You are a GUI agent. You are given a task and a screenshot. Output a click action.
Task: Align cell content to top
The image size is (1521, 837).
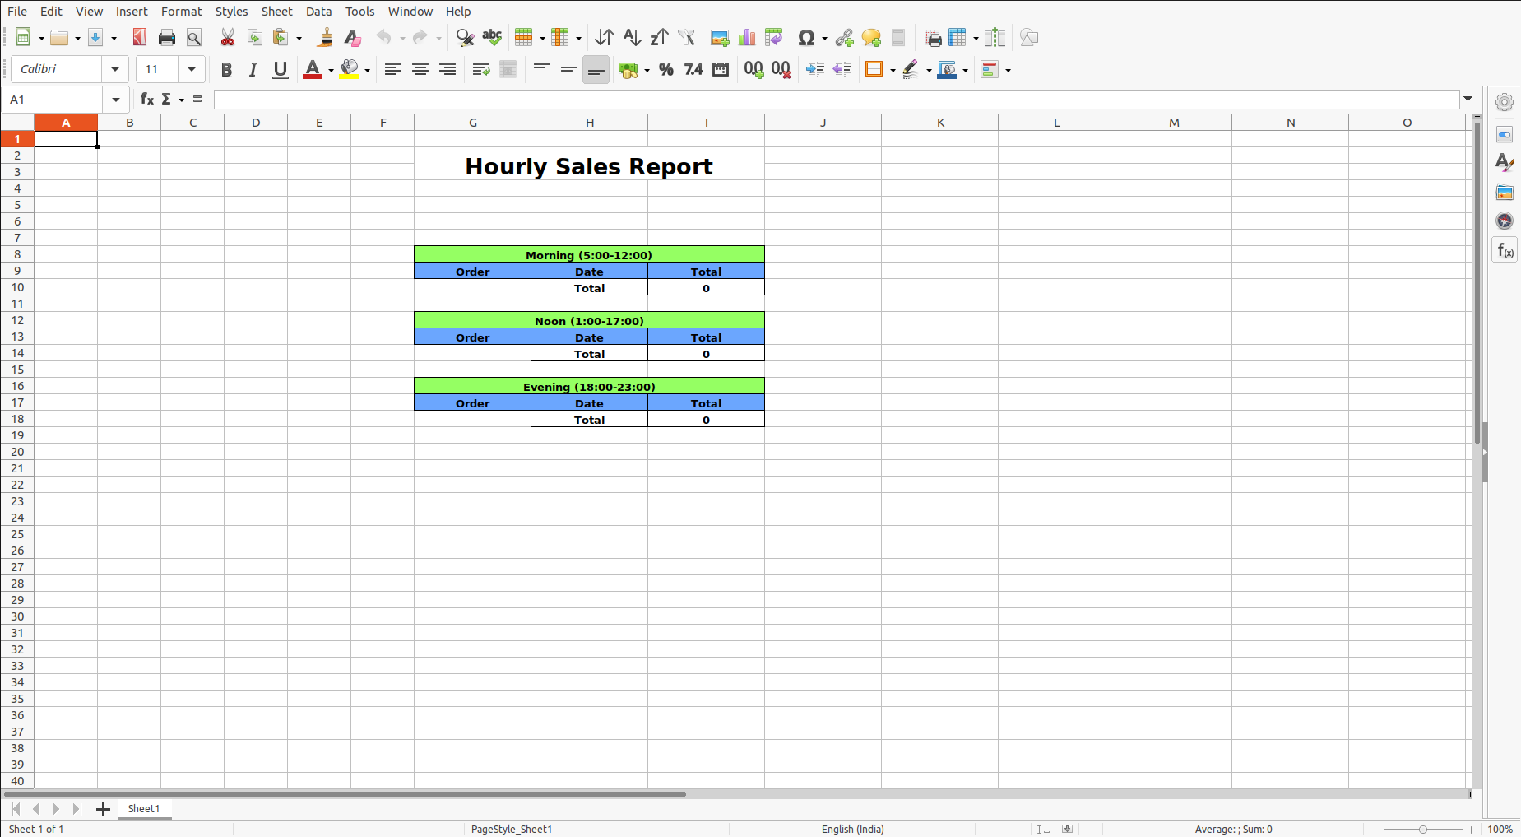coord(541,69)
